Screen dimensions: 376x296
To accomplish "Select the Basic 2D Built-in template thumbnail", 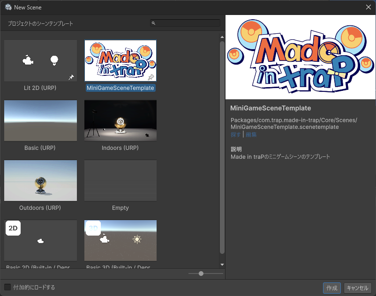I will (x=40, y=240).
